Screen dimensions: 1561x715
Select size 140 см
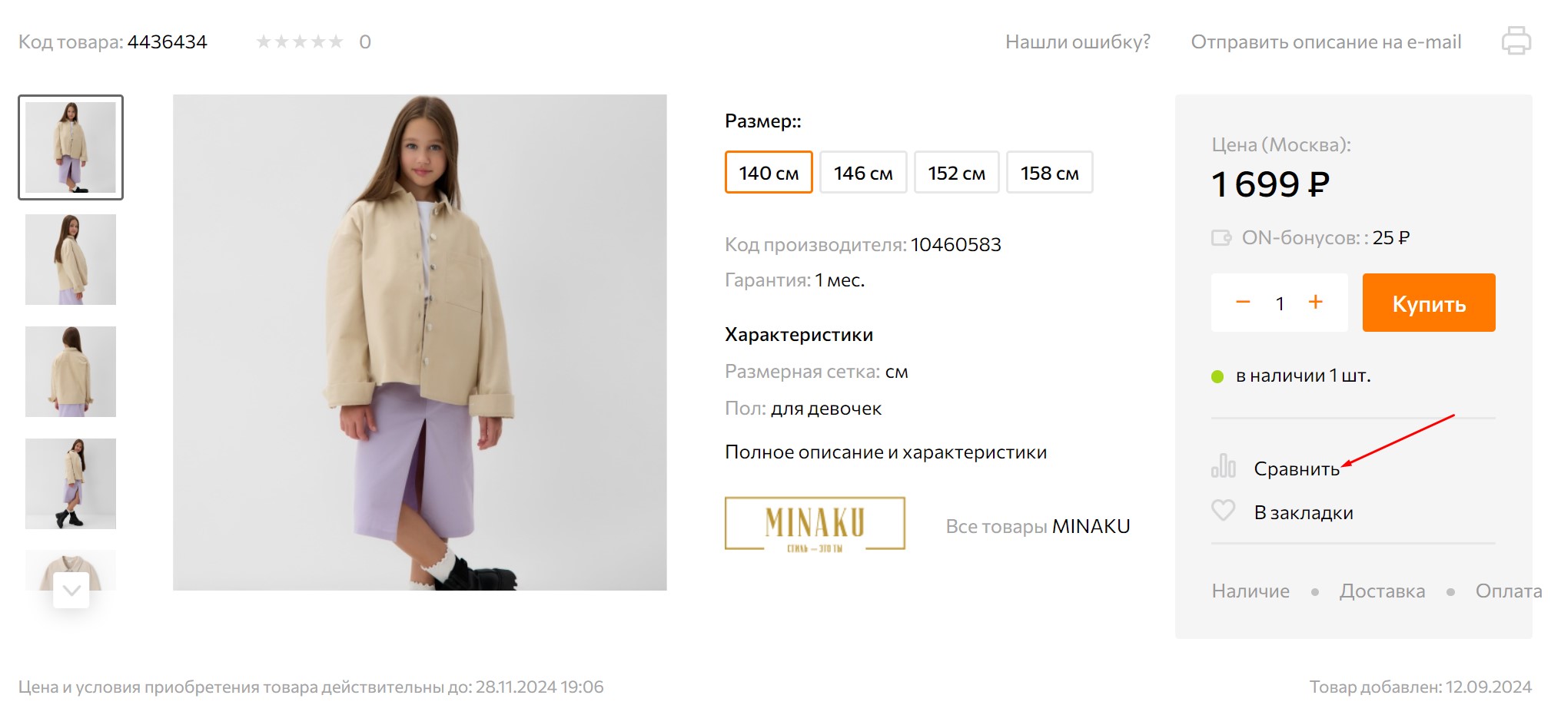pyautogui.click(x=769, y=173)
